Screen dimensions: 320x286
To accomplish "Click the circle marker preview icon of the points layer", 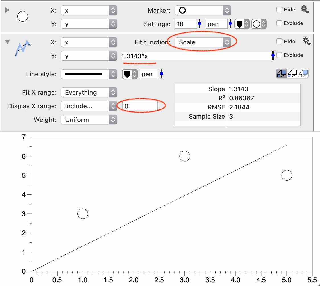I will point(22,16).
